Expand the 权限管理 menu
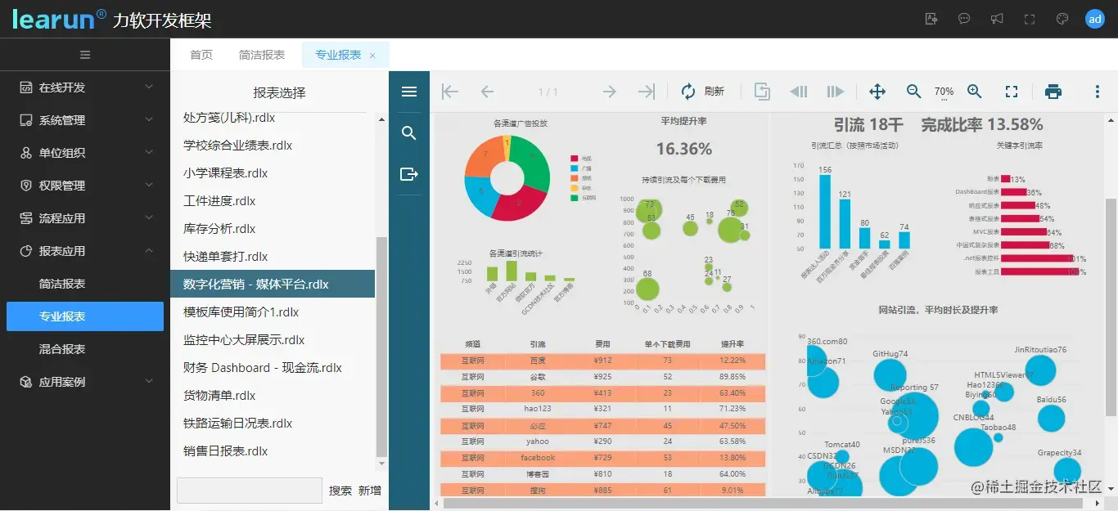Viewport: 1118px width, 511px height. coord(85,186)
